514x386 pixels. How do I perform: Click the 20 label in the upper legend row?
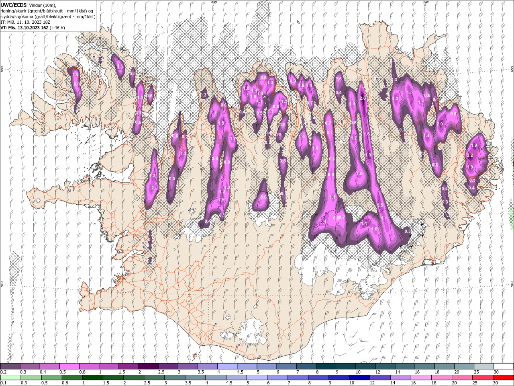tap(457, 372)
